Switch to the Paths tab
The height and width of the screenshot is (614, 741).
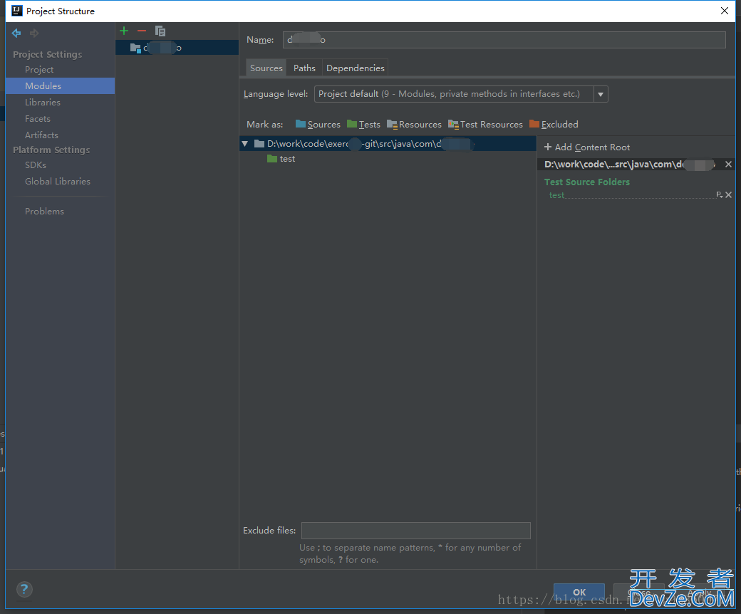coord(304,68)
